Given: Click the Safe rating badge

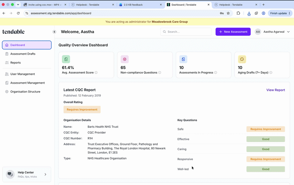Looking at the screenshot, I should click(266, 129).
